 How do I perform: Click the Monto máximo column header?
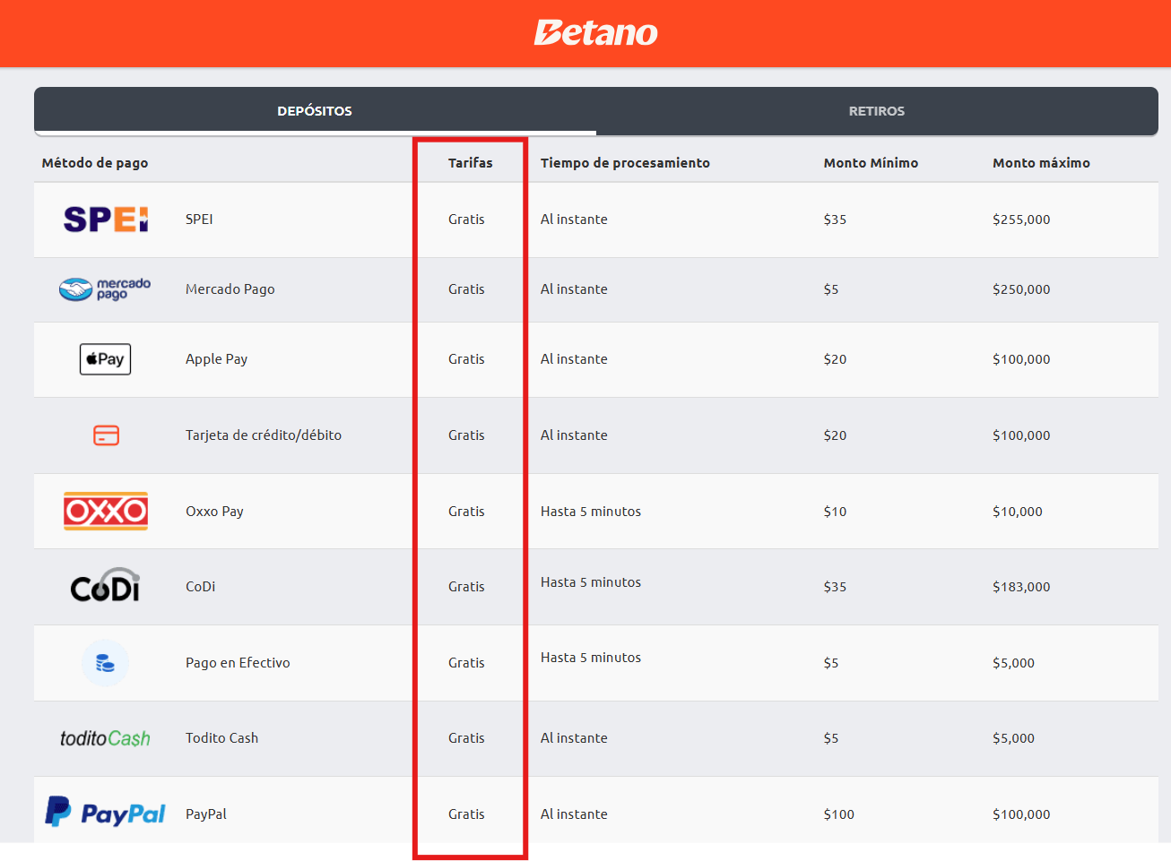point(1041,163)
